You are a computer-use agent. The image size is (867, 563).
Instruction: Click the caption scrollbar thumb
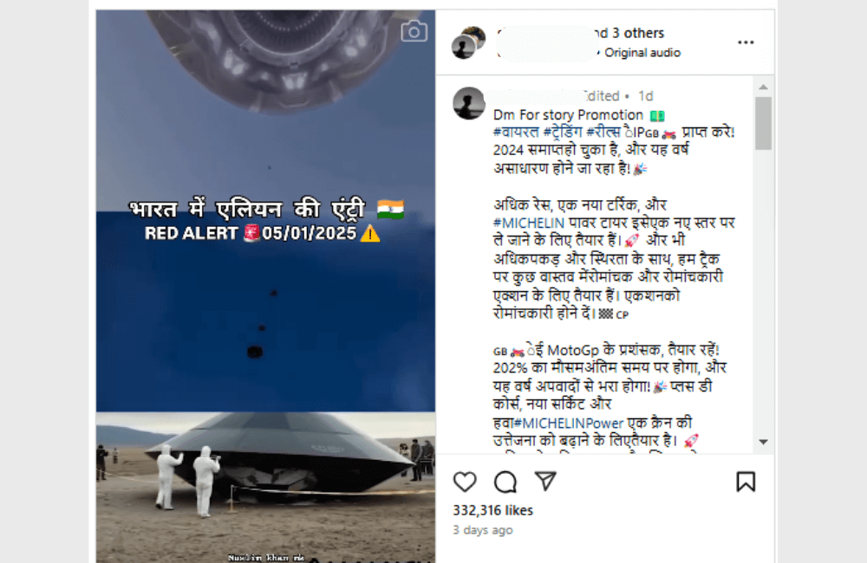point(763,123)
